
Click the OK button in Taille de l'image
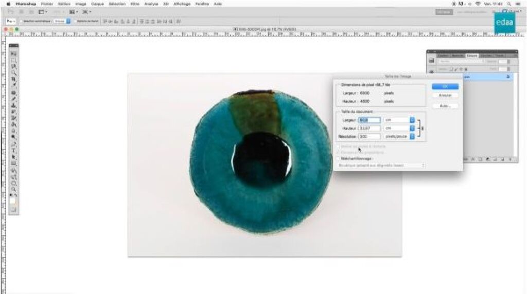click(445, 86)
